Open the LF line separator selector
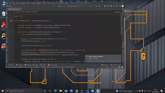The width and height of the screenshot is (165, 93). tap(104, 67)
